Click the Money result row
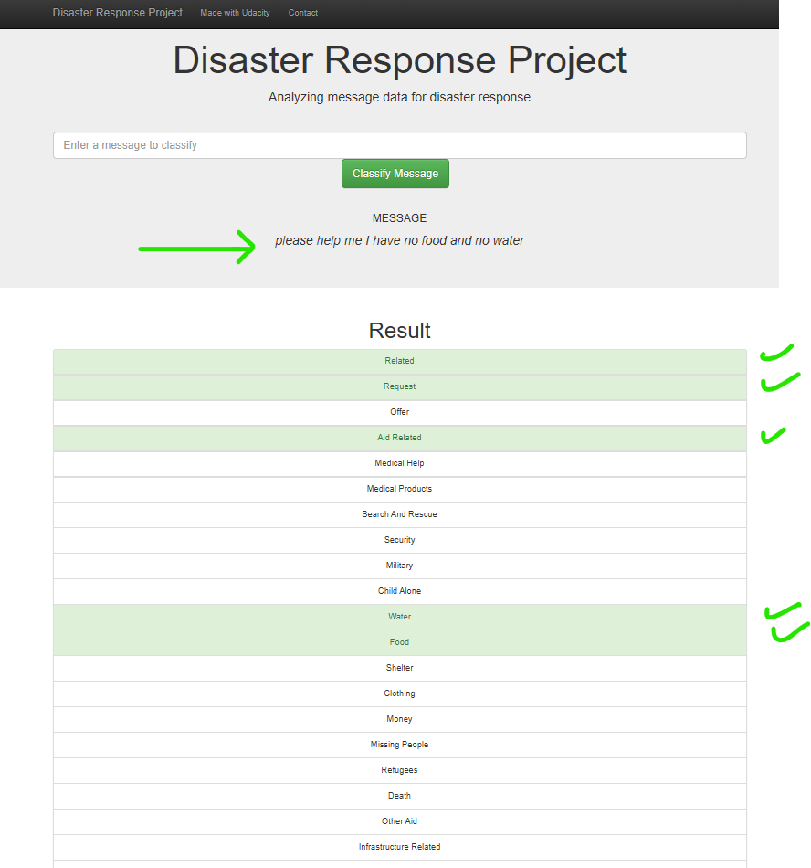 (x=399, y=719)
